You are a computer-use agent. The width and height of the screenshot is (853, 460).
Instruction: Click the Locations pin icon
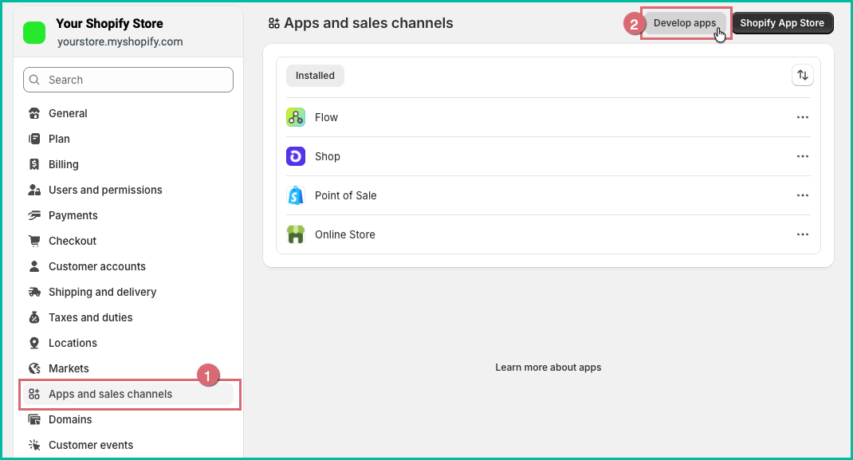pyautogui.click(x=34, y=343)
